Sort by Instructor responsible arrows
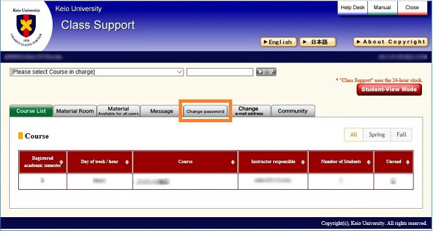Viewport: 433px width, 236px height. click(303, 162)
